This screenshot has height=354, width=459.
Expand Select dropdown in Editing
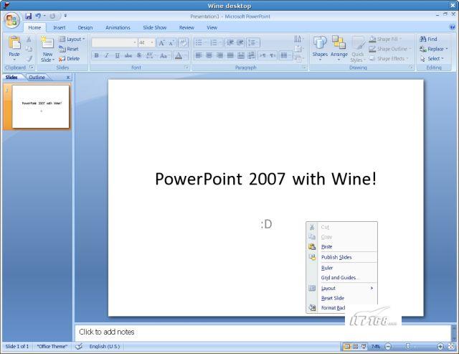click(432, 59)
